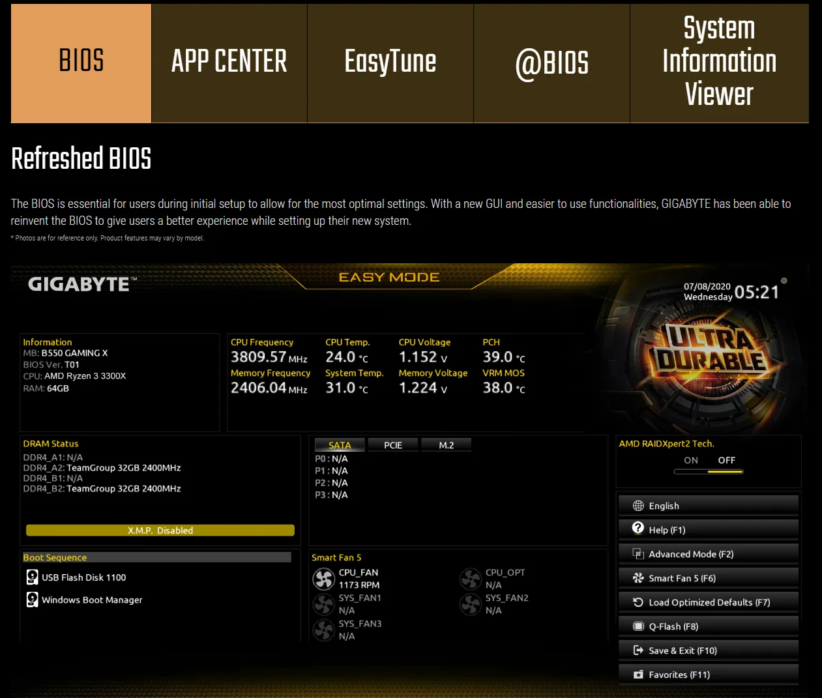
Task: Click the RAM: 64GB line
Action: (46, 388)
